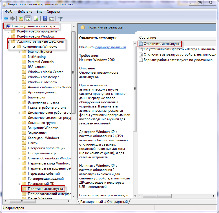The width and height of the screenshot is (219, 213).
Task: Expand the Конфигурация программ node
Action: pos(8,32)
